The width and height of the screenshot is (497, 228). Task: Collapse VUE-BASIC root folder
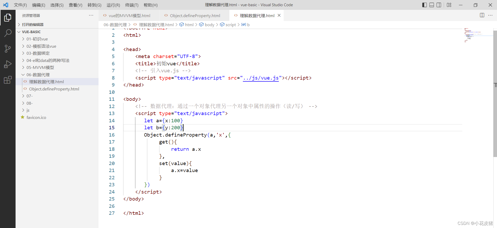click(57, 32)
